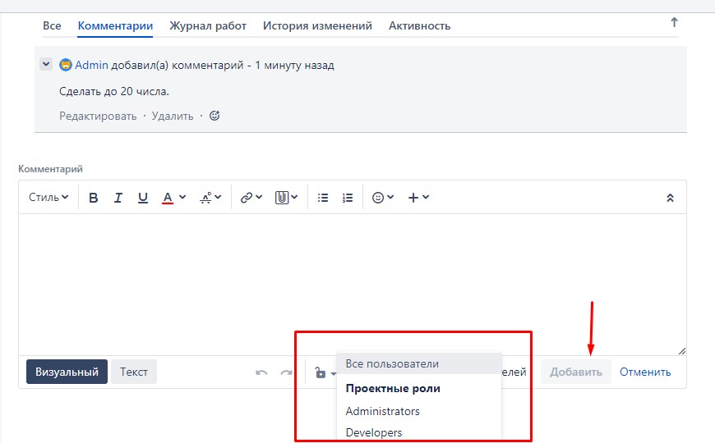
Task: Click the editor resize handle
Action: pos(681,350)
